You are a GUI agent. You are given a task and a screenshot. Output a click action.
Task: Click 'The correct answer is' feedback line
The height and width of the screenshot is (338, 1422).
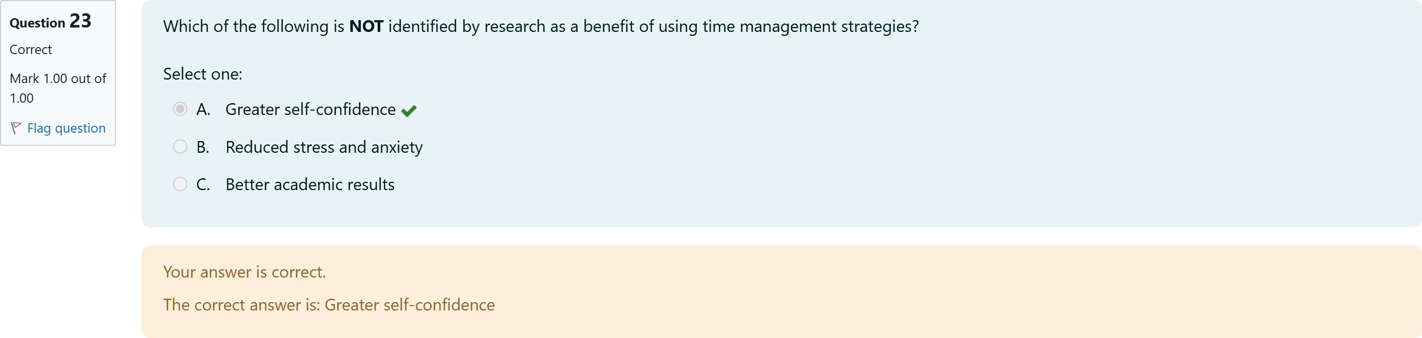(329, 305)
